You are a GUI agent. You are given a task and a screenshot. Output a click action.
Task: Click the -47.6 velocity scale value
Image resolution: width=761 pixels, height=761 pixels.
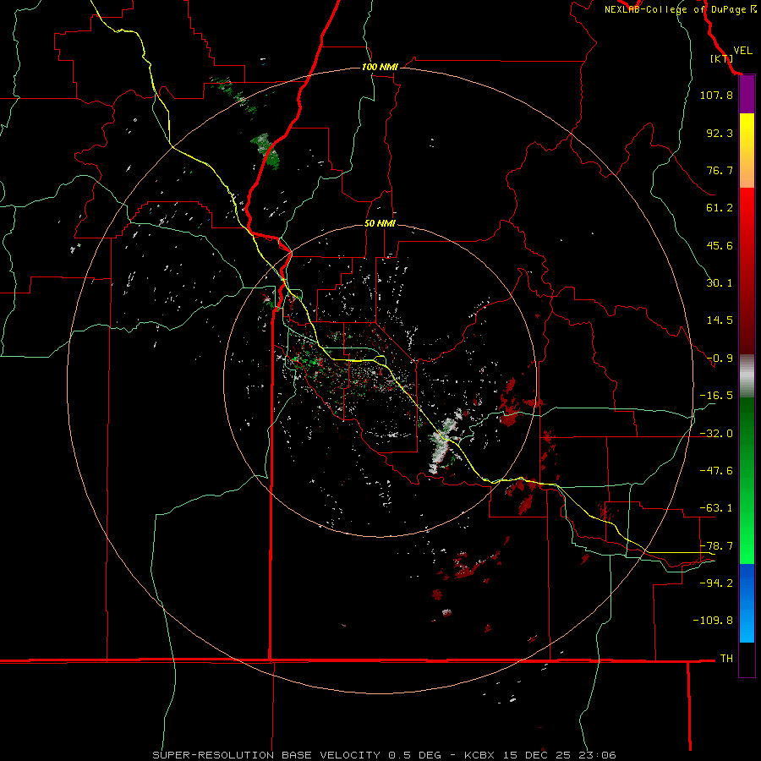click(716, 471)
